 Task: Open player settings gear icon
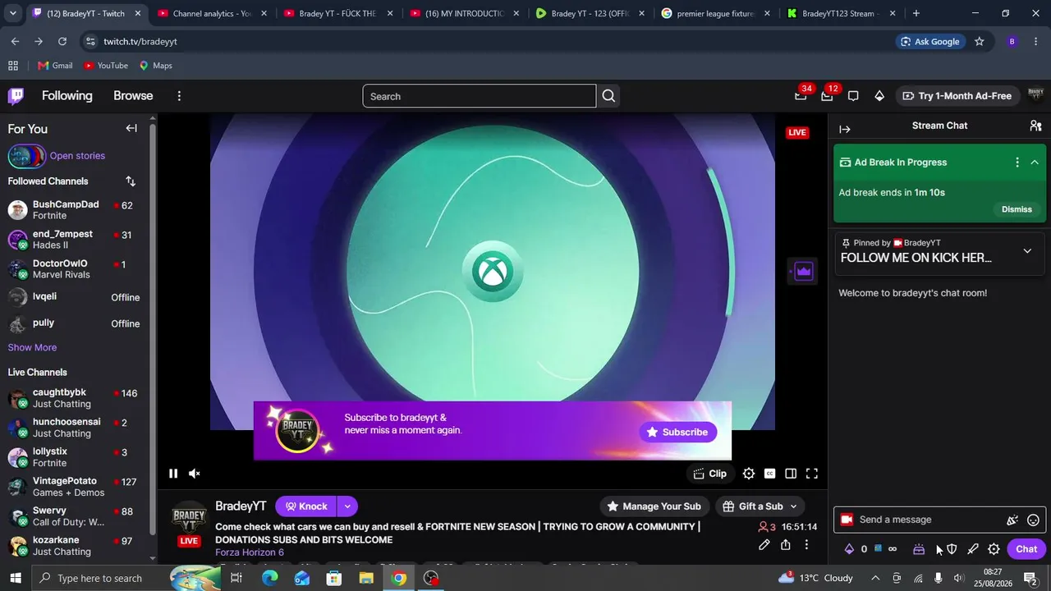click(749, 474)
